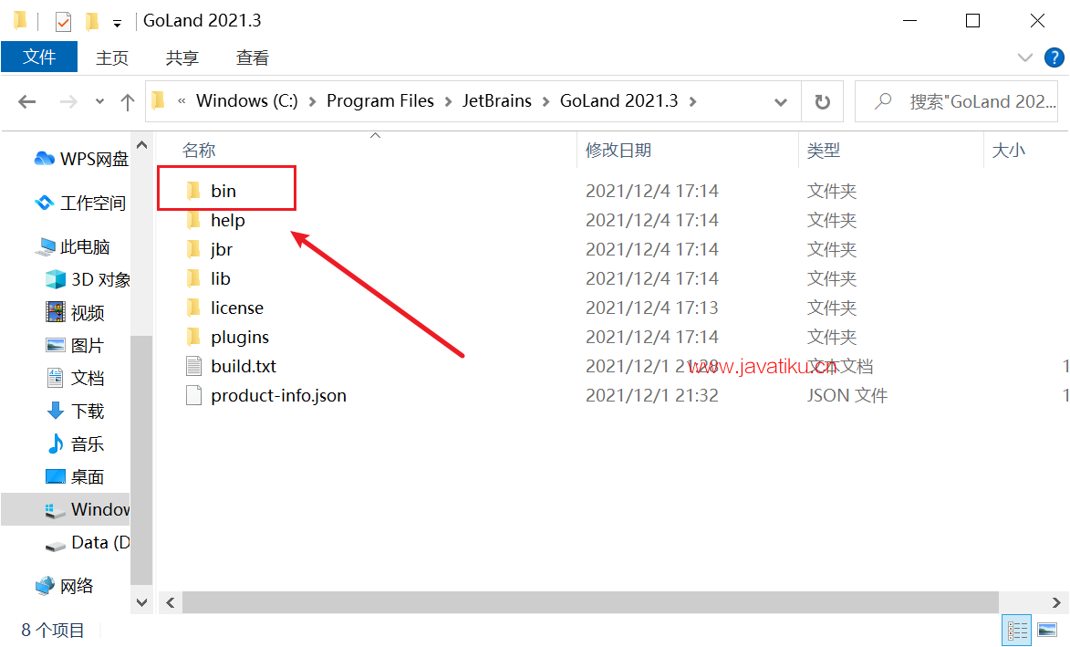Select the build.txt file icon

click(x=193, y=367)
